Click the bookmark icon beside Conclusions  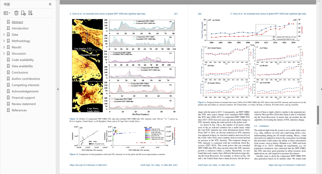pyautogui.click(x=8, y=72)
